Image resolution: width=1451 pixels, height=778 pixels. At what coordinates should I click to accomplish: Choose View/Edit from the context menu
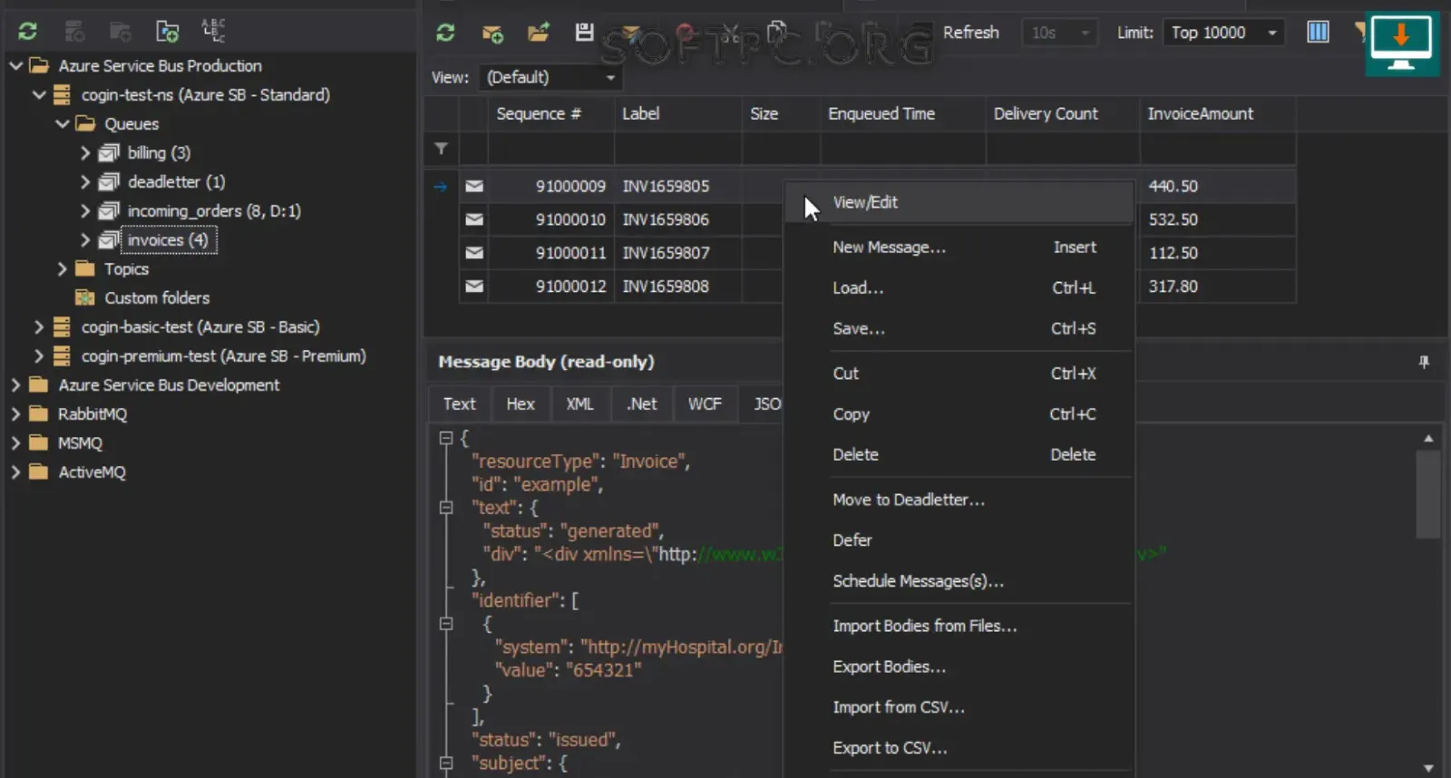pyautogui.click(x=959, y=202)
